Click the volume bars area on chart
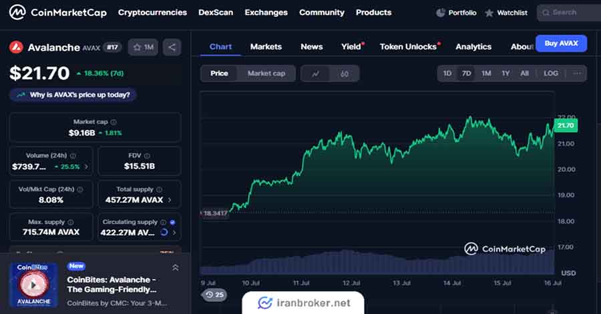This screenshot has width=601, height=314. pos(377,263)
